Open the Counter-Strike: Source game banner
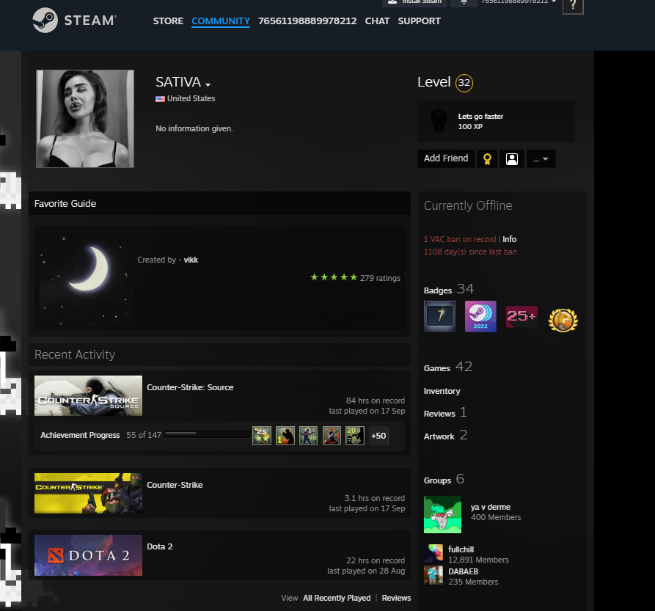Image resolution: width=655 pixels, height=611 pixels. click(88, 395)
